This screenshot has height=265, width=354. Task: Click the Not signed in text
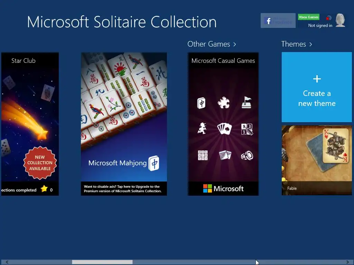pos(320,26)
